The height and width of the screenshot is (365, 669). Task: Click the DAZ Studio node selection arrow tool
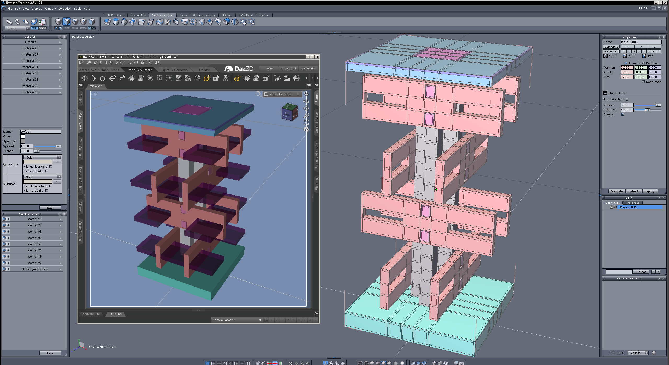click(x=94, y=78)
